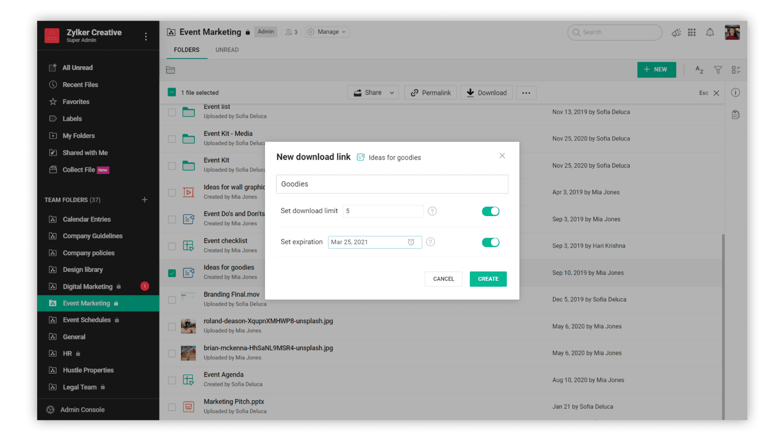Screen dimensions: 784x441
Task: Click the A-Z sort icon
Action: coord(699,70)
